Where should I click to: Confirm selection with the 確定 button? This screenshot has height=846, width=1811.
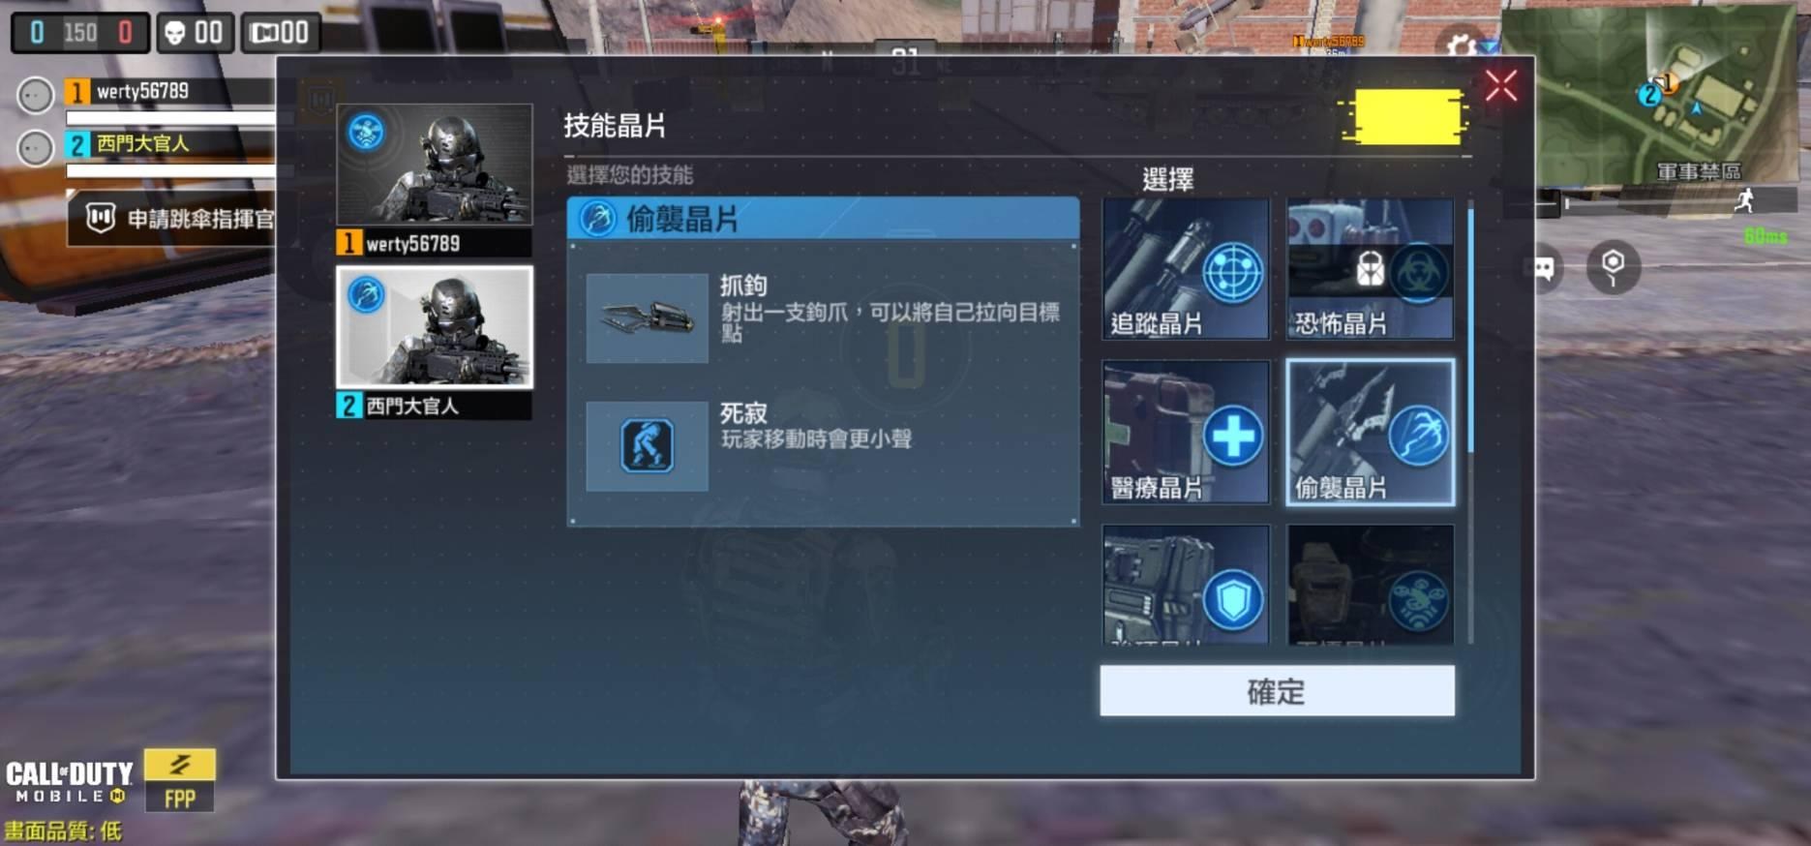[x=1277, y=690]
